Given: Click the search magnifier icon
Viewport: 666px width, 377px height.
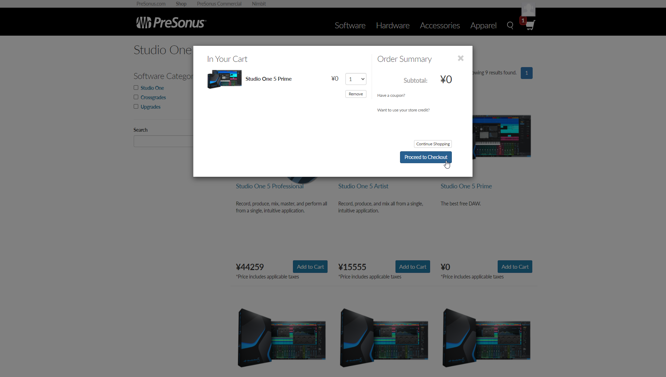Looking at the screenshot, I should coord(510,26).
